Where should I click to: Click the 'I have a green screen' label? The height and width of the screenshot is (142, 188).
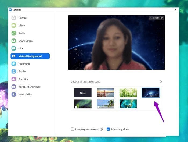[x=86, y=129]
